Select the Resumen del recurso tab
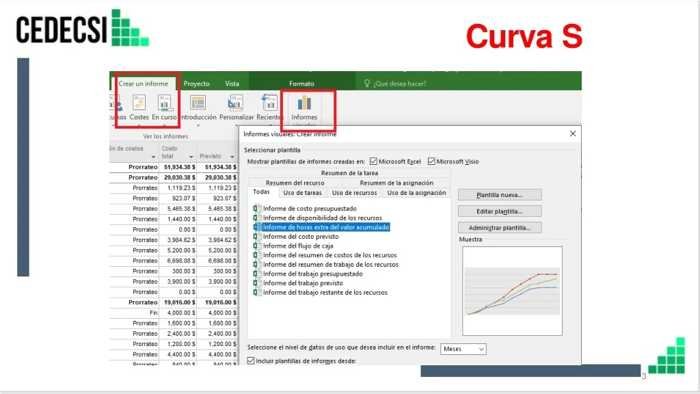Viewport: 700px width, 394px height. click(x=295, y=183)
